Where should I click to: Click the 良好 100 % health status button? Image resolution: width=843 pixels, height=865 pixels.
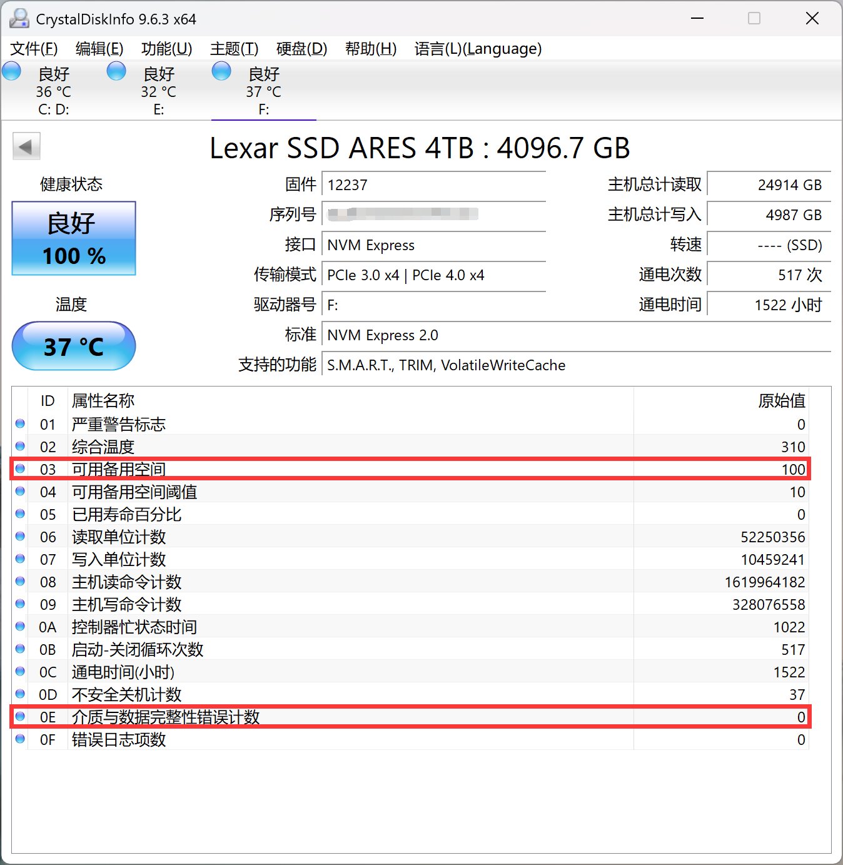[x=74, y=238]
